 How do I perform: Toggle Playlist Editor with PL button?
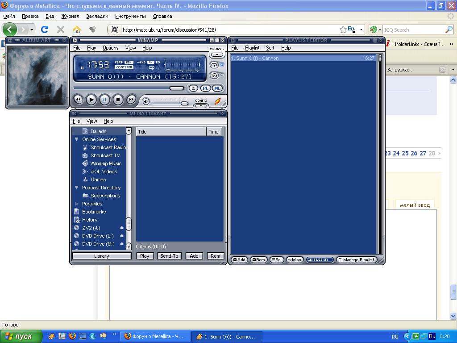(205, 88)
